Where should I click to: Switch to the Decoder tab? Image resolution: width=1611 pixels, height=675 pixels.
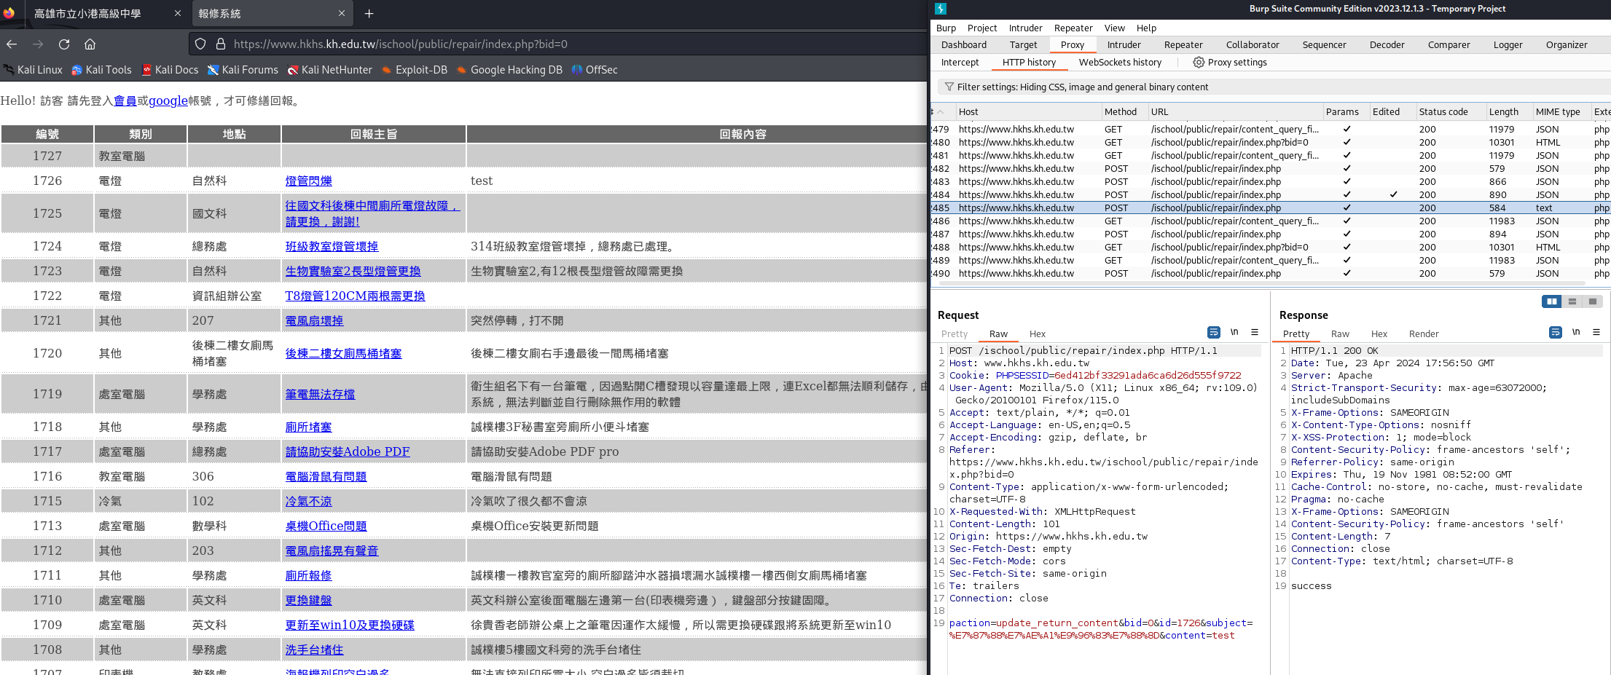(x=1387, y=44)
